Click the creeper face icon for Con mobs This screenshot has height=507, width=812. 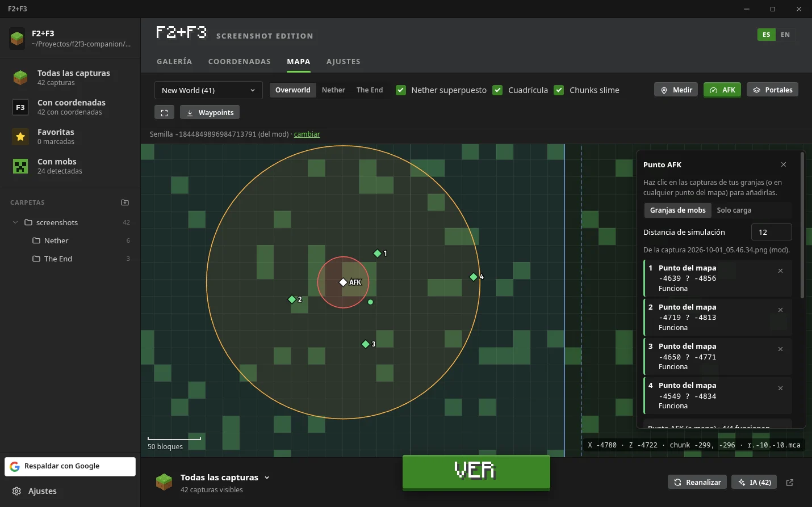pos(20,166)
